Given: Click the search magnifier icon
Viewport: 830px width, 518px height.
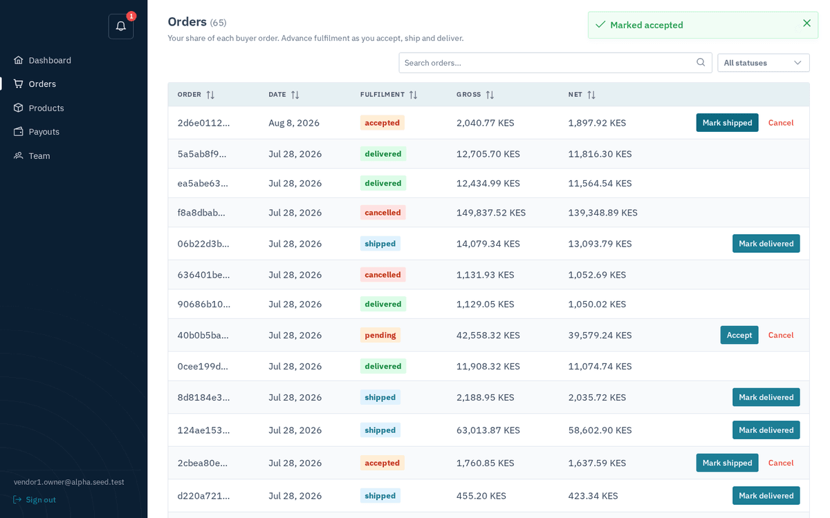Looking at the screenshot, I should (x=701, y=62).
